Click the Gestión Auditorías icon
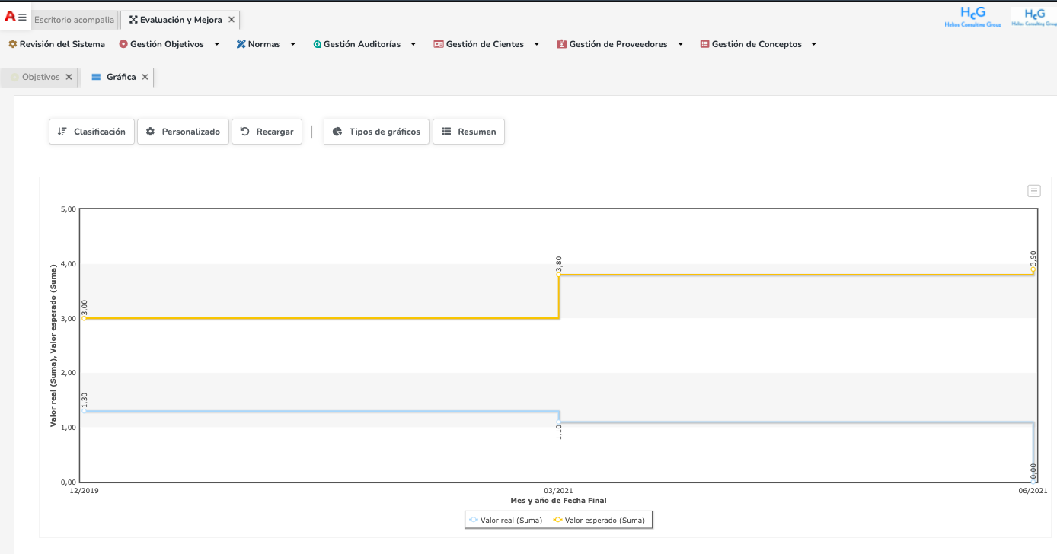The image size is (1057, 554). tap(317, 44)
